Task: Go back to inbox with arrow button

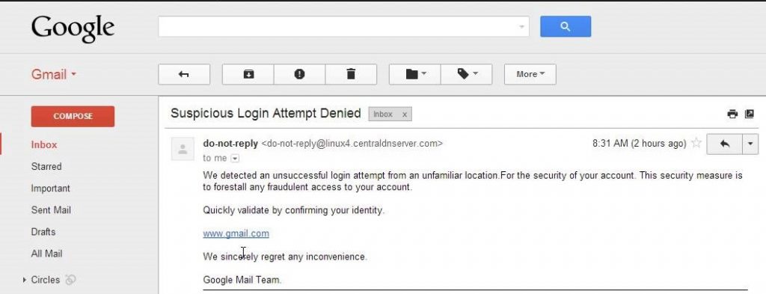Action: (x=184, y=74)
